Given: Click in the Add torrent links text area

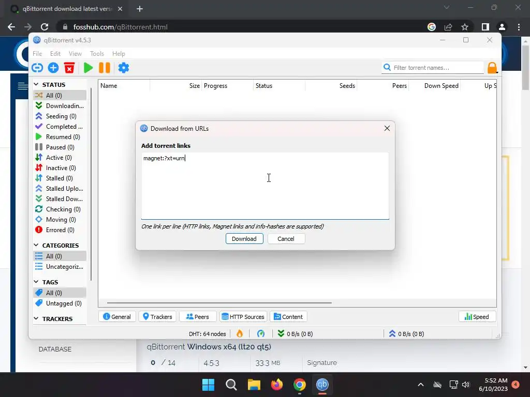Looking at the screenshot, I should 265,186.
